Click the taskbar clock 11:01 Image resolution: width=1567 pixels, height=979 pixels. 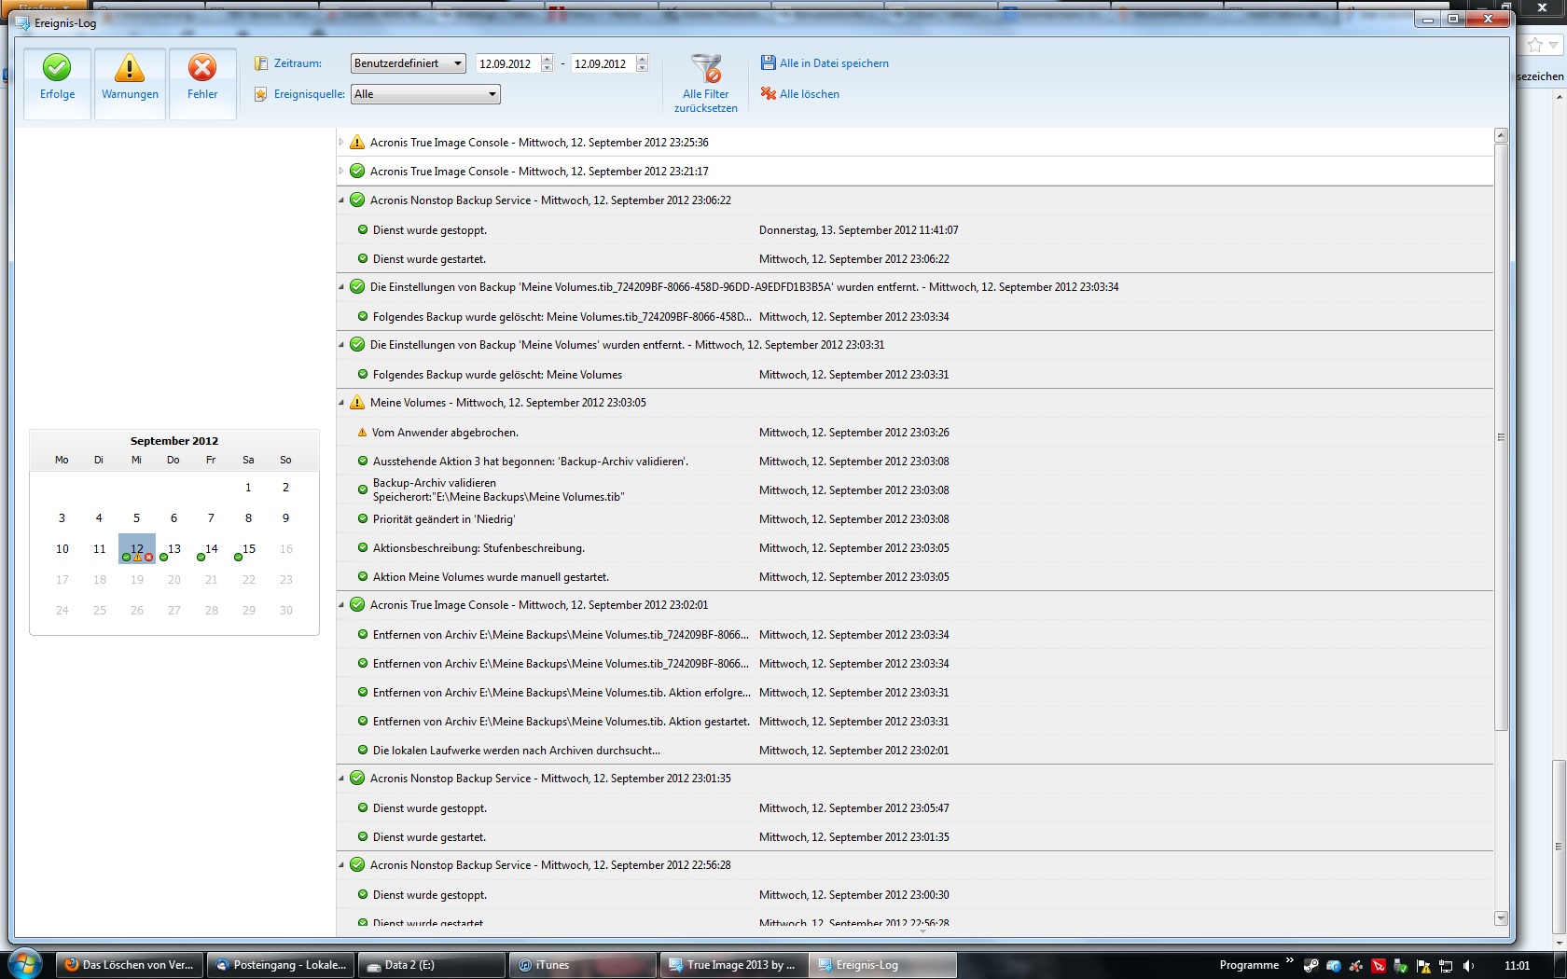1518,966
